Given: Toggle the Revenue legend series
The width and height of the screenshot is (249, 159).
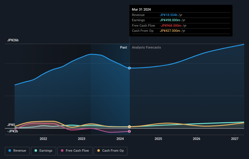Looking at the screenshot, I should (17, 151).
